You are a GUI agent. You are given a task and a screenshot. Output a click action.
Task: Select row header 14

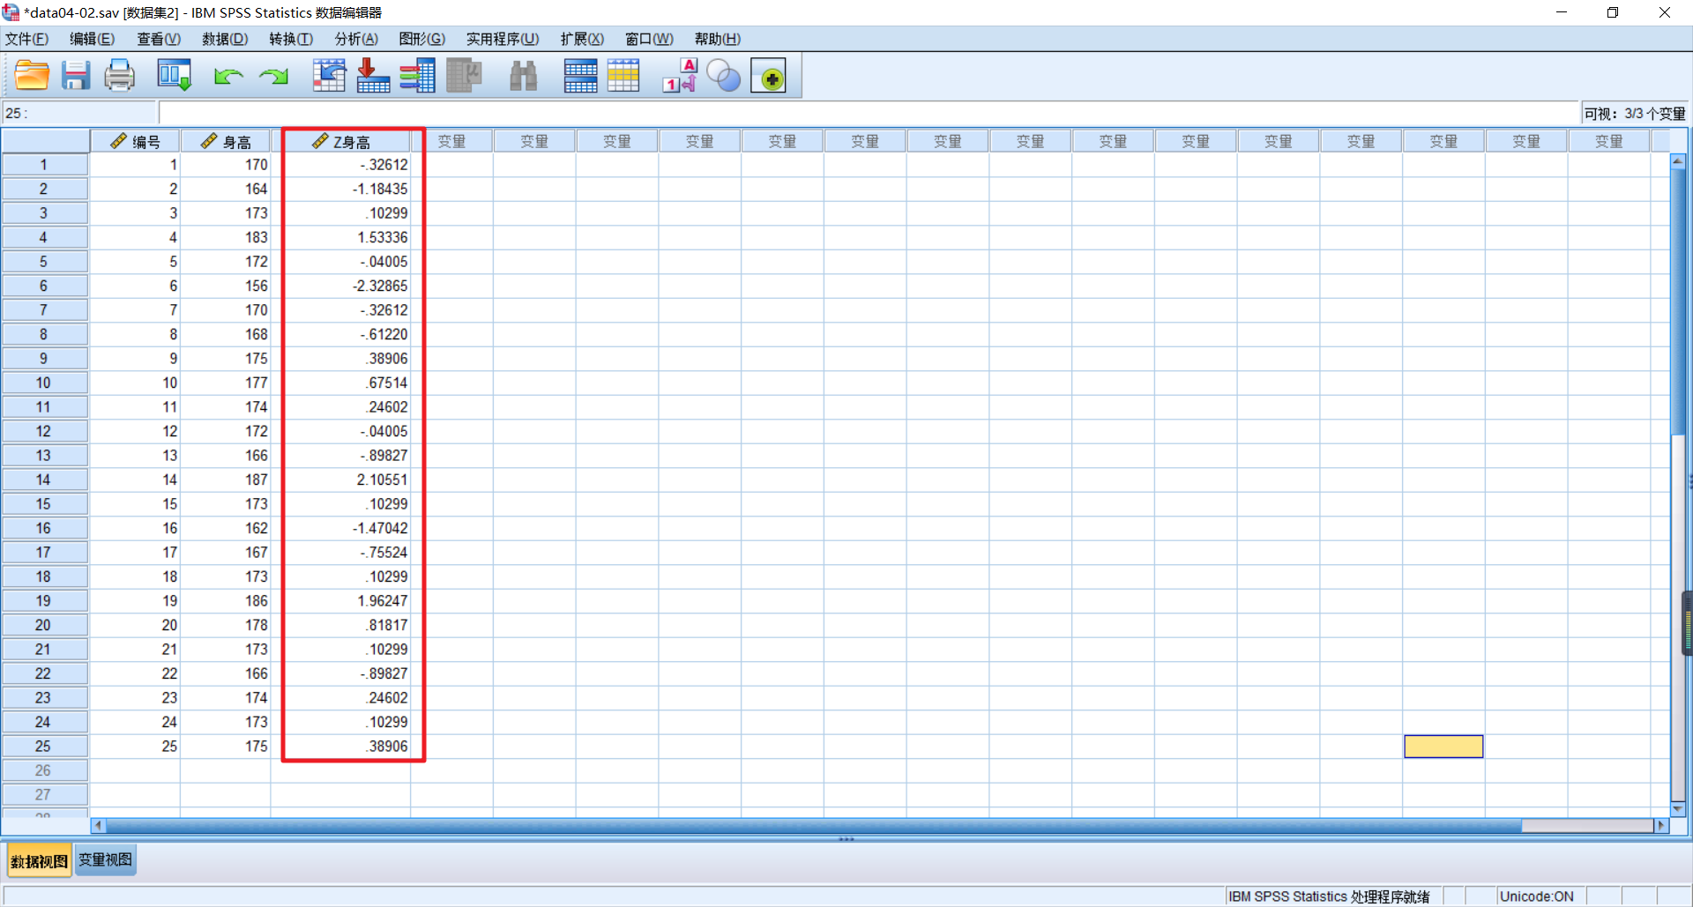[44, 480]
